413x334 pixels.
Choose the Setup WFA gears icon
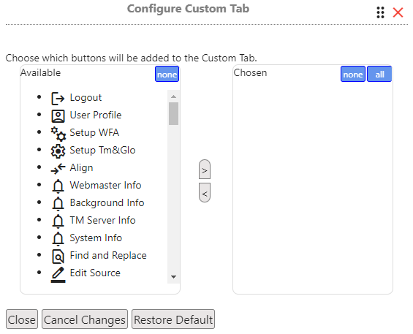pos(58,134)
